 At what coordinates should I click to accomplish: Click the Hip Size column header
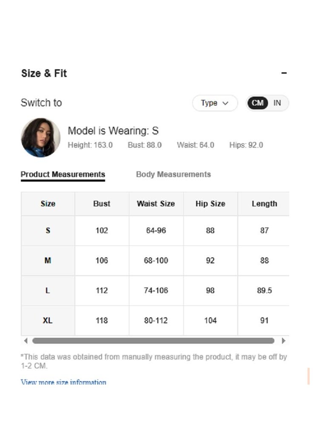pos(210,204)
